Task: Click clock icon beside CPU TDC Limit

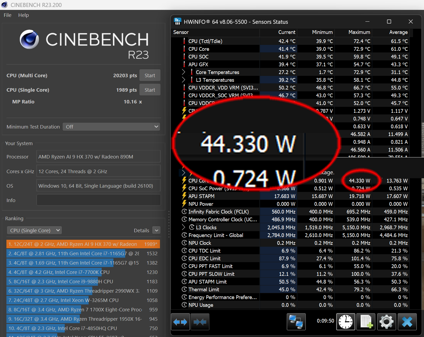Action: [x=184, y=250]
